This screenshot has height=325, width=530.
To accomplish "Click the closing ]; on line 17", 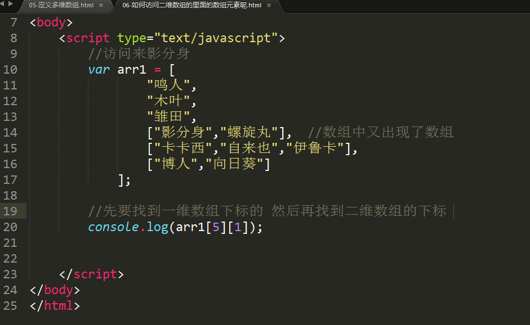I will pos(124,180).
